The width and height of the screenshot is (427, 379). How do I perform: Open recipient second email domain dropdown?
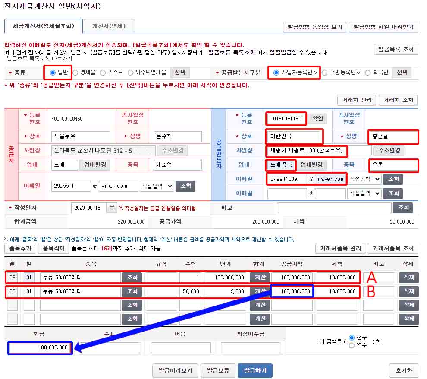[364, 193]
